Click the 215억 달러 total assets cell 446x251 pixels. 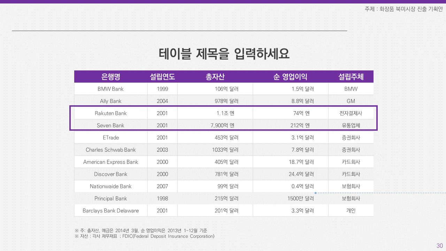[x=215, y=199]
